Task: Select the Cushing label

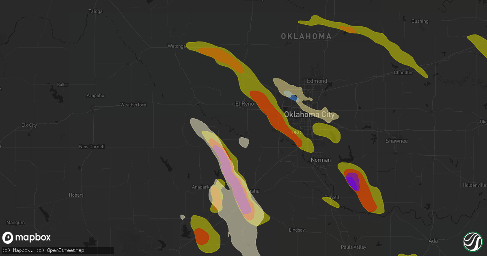Action: tap(420, 21)
